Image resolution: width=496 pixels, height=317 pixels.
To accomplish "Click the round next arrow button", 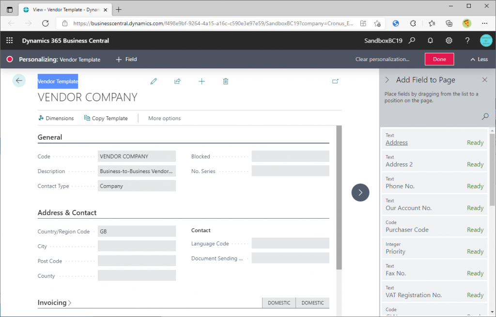I will pos(360,192).
